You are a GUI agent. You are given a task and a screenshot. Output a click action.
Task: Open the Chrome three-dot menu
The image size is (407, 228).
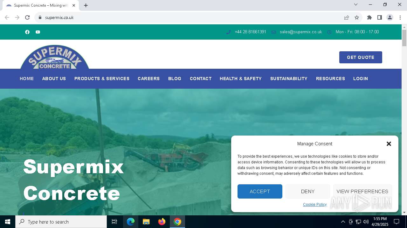click(400, 17)
